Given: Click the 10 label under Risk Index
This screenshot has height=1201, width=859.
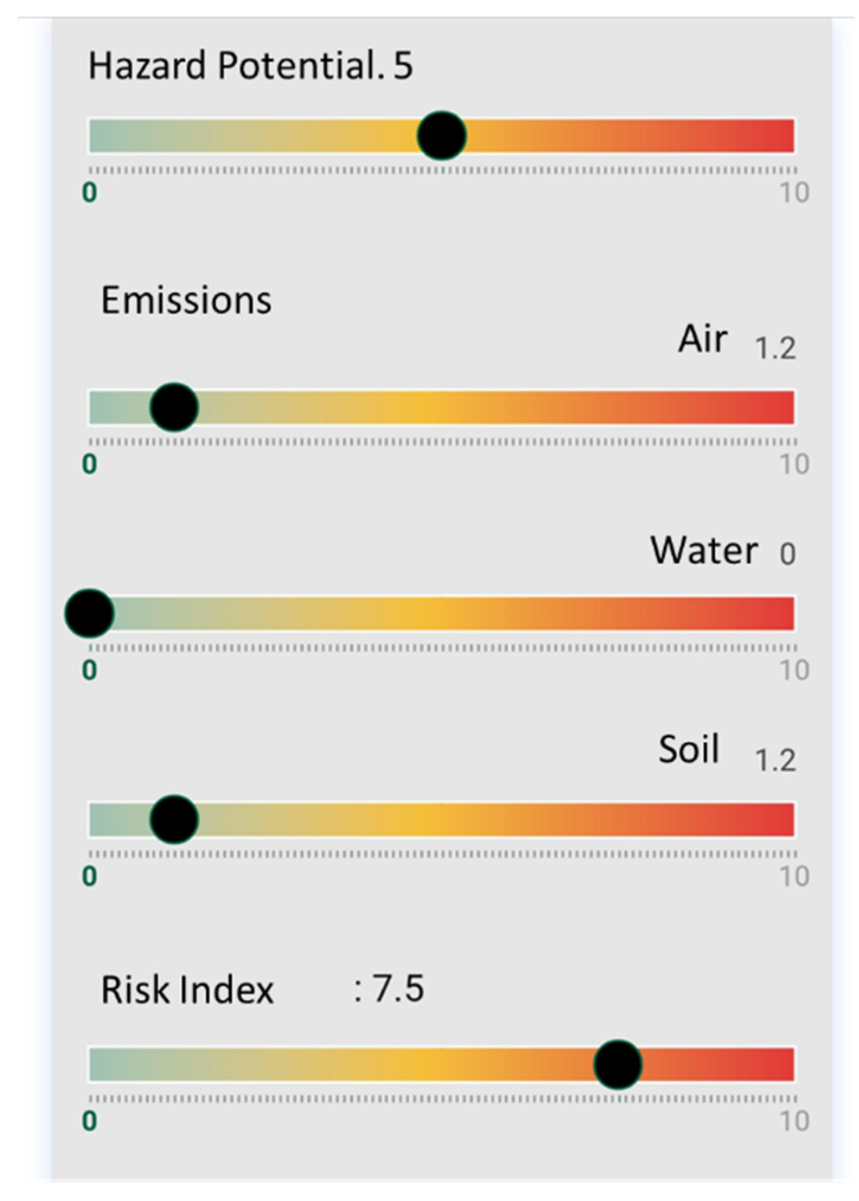Looking at the screenshot, I should 794,1121.
